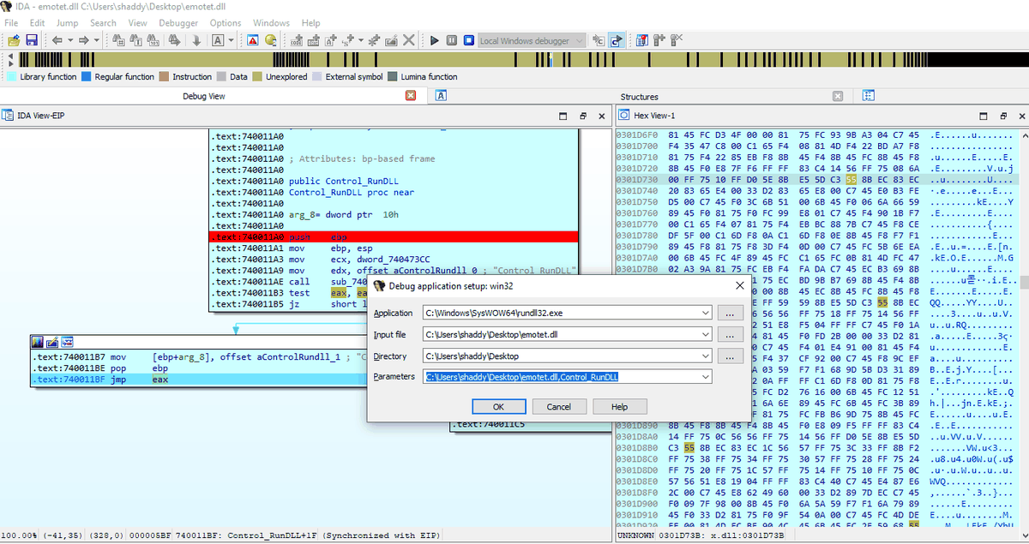Screen dimensions: 1029x544
Task: Click the third graph node header icon
Action: (66, 343)
